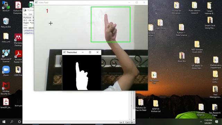Open the Excel file icon on desktop
The height and width of the screenshot is (125, 222).
[x=31, y=5]
